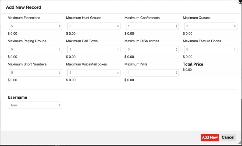Click the price below Maximum Call Flows
The width and height of the screenshot is (242, 146).
[x=71, y=57]
